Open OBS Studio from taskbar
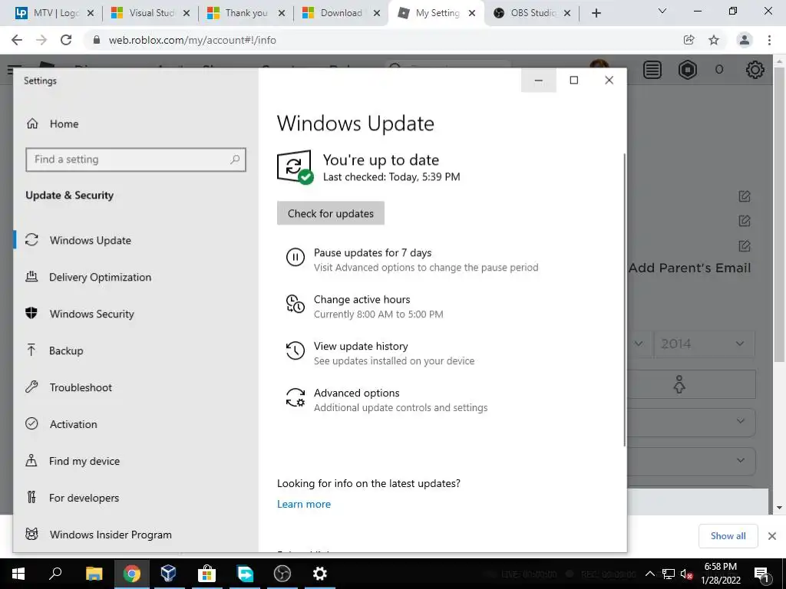 click(x=282, y=574)
